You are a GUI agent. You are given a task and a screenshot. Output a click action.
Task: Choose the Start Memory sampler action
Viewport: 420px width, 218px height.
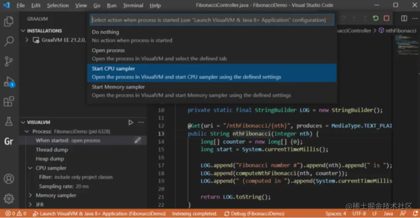pos(211,91)
